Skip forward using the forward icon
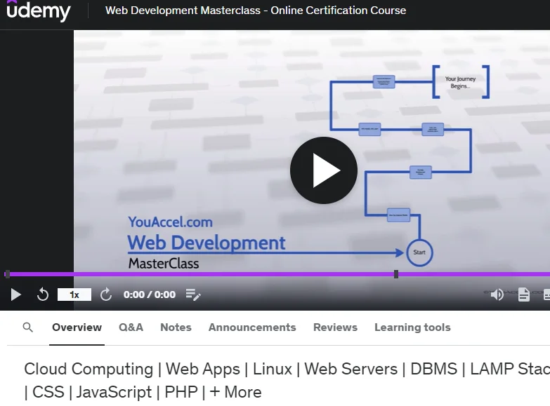The image size is (550, 406). 106,295
